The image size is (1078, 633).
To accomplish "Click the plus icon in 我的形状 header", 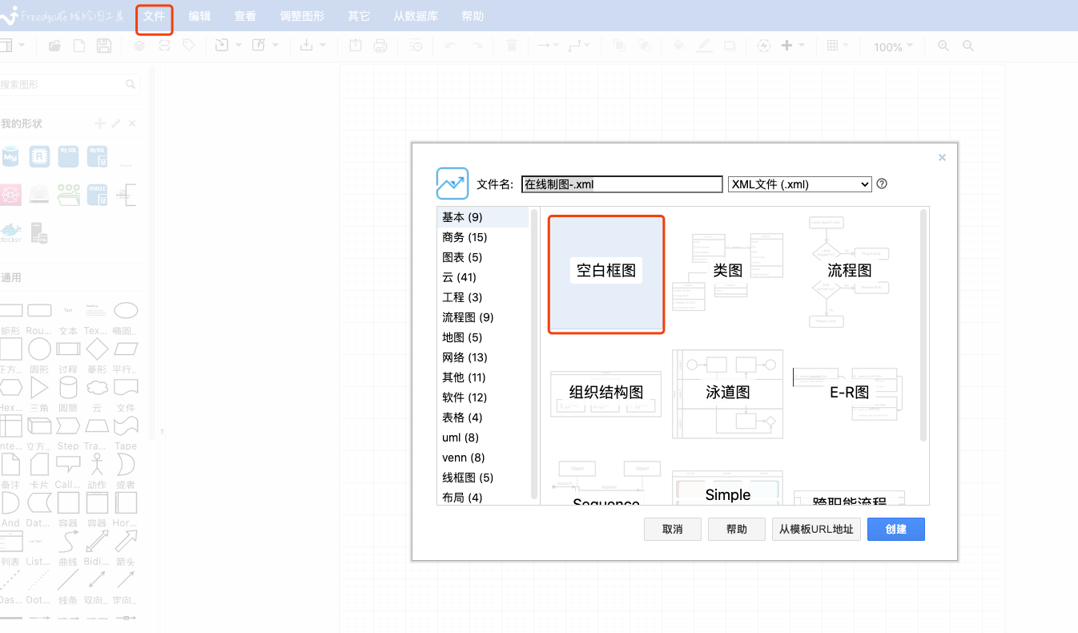I will point(100,123).
